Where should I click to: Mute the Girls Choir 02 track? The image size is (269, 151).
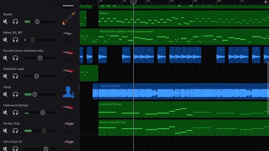coord(5,148)
